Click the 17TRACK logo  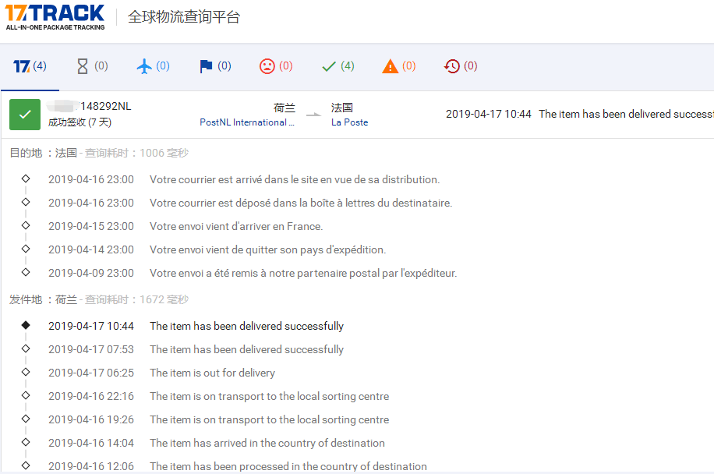[x=55, y=16]
